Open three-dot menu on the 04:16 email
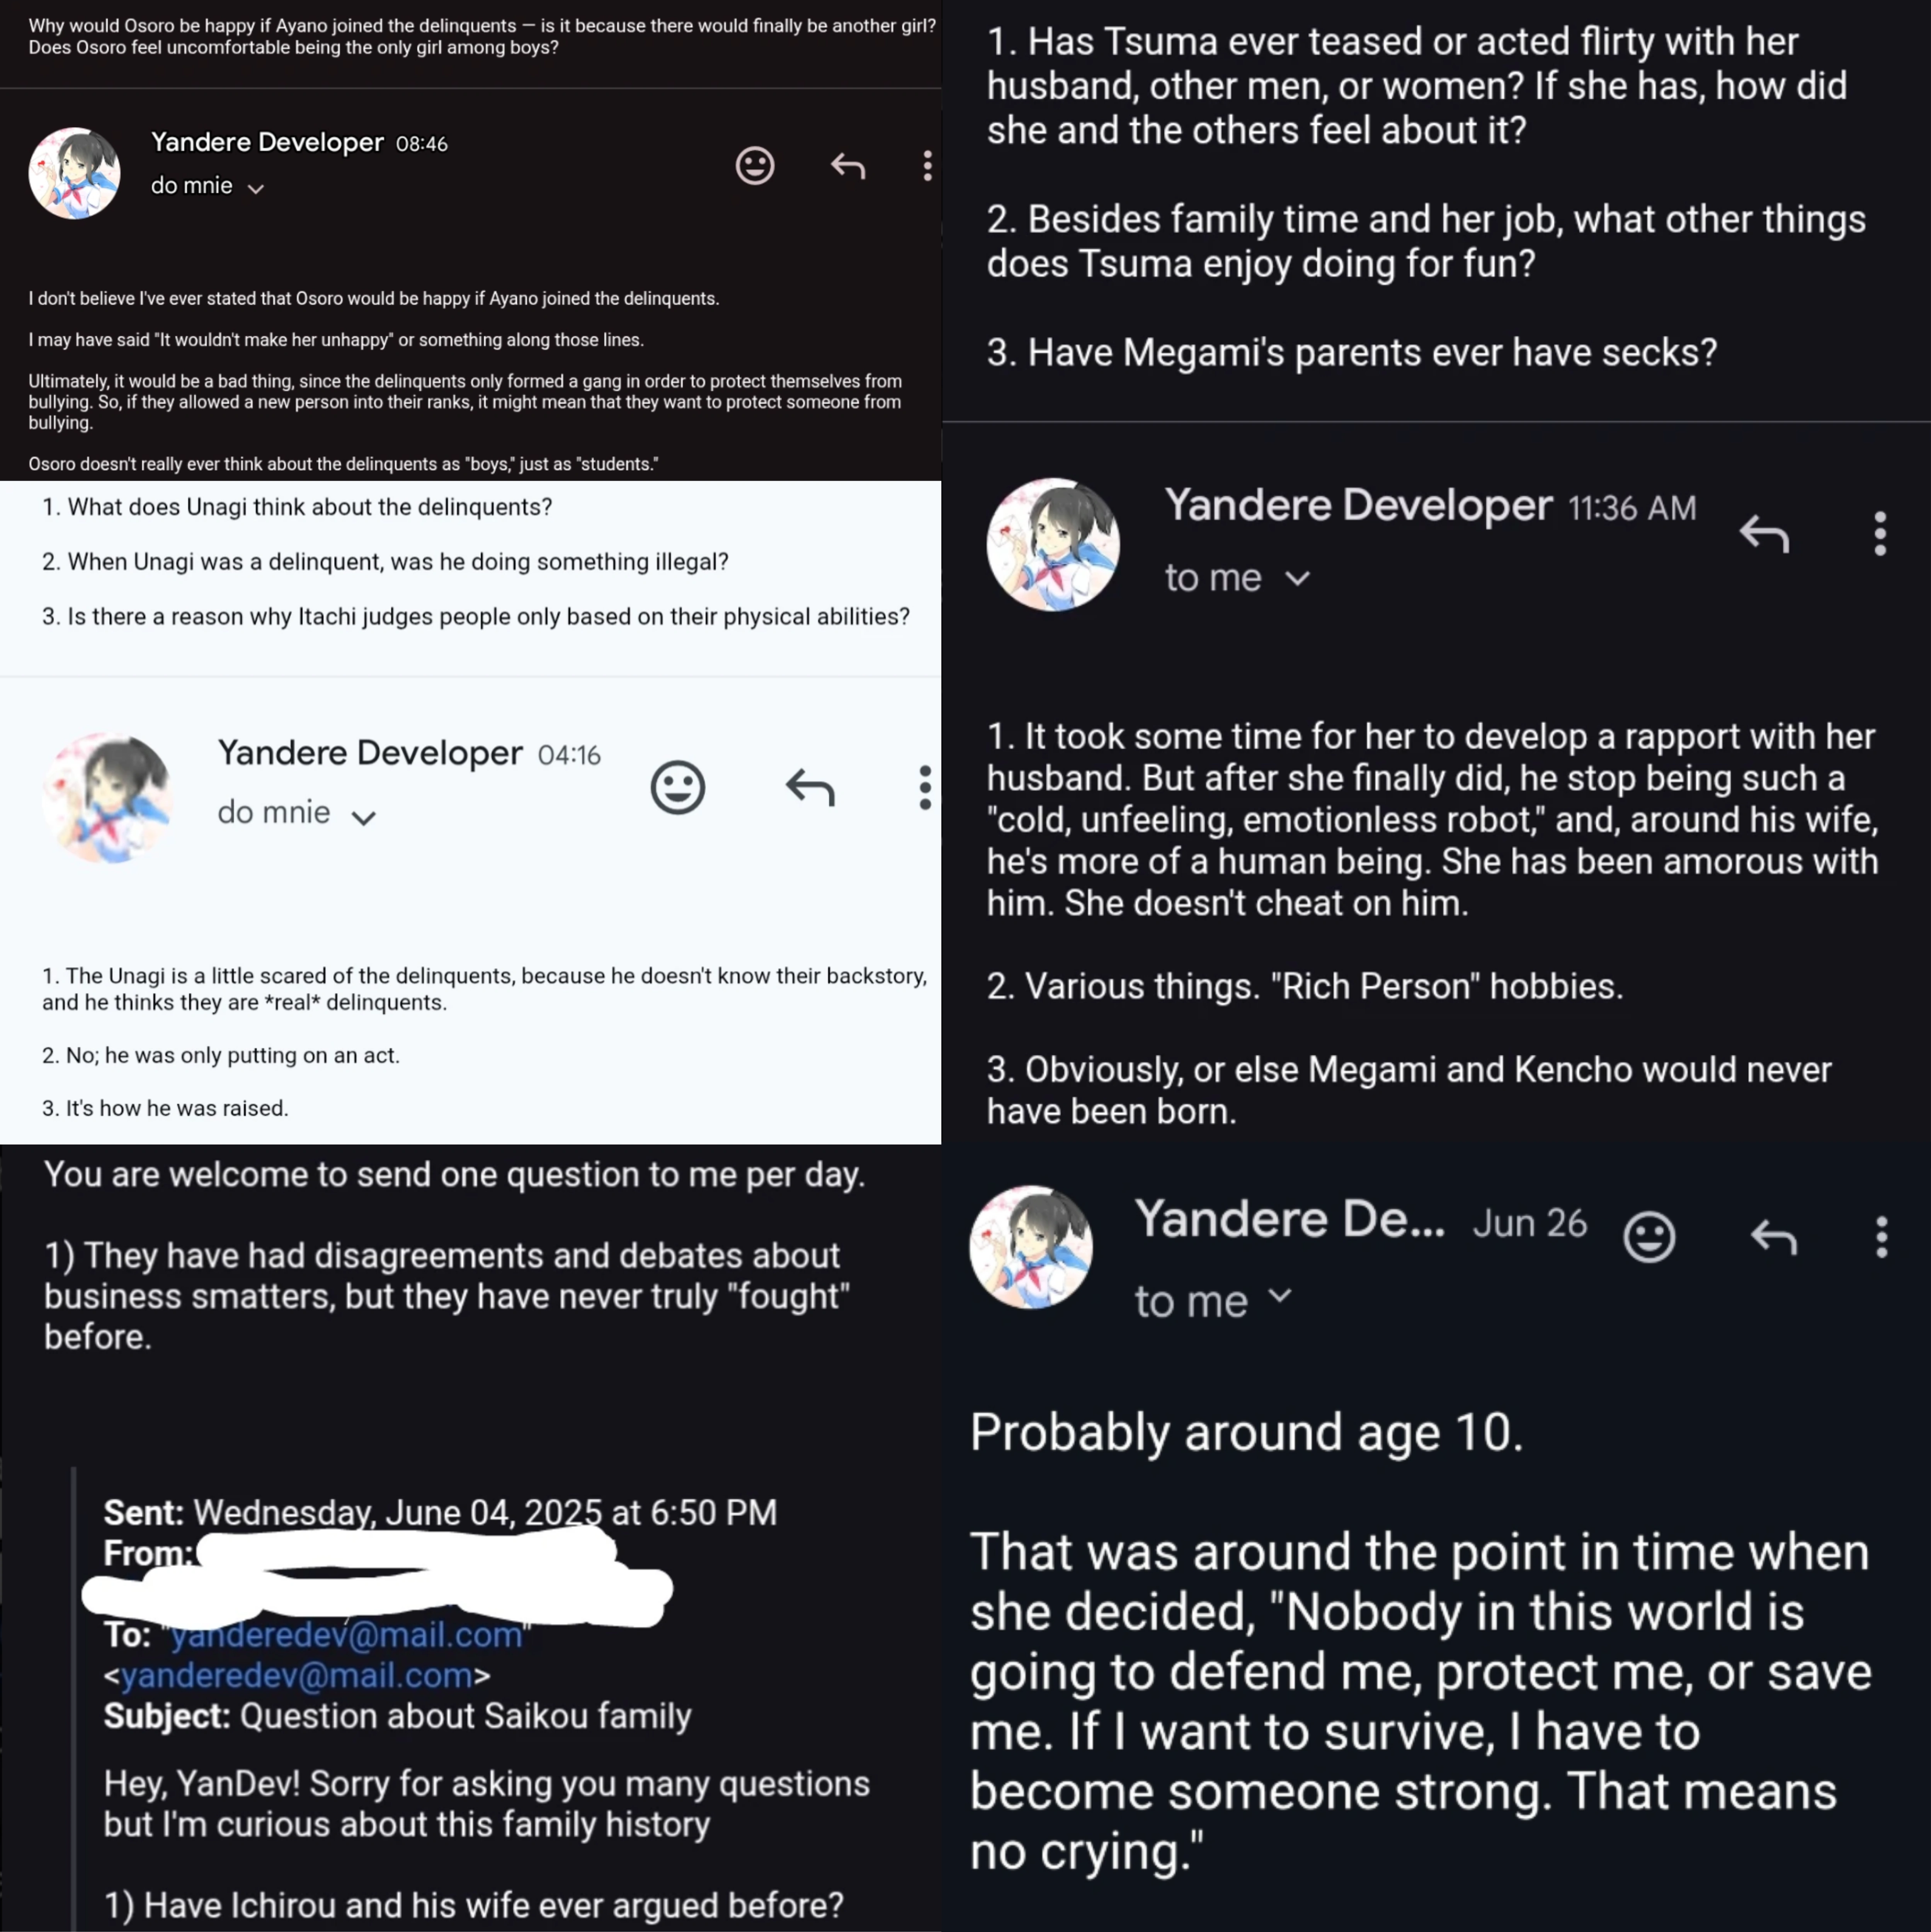Viewport: 1931px width, 1932px height. [925, 788]
